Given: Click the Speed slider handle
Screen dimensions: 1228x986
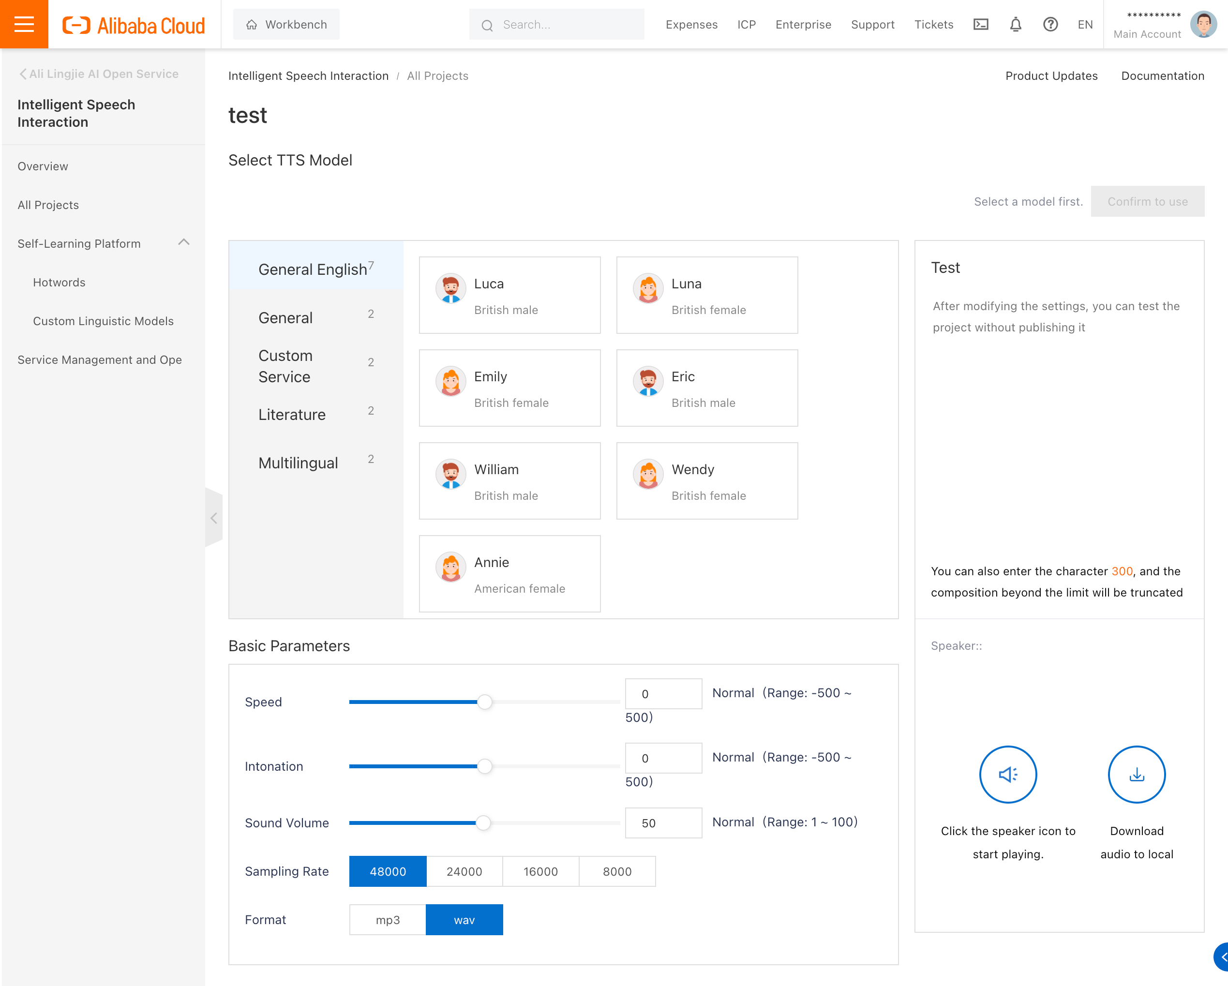Looking at the screenshot, I should point(484,702).
